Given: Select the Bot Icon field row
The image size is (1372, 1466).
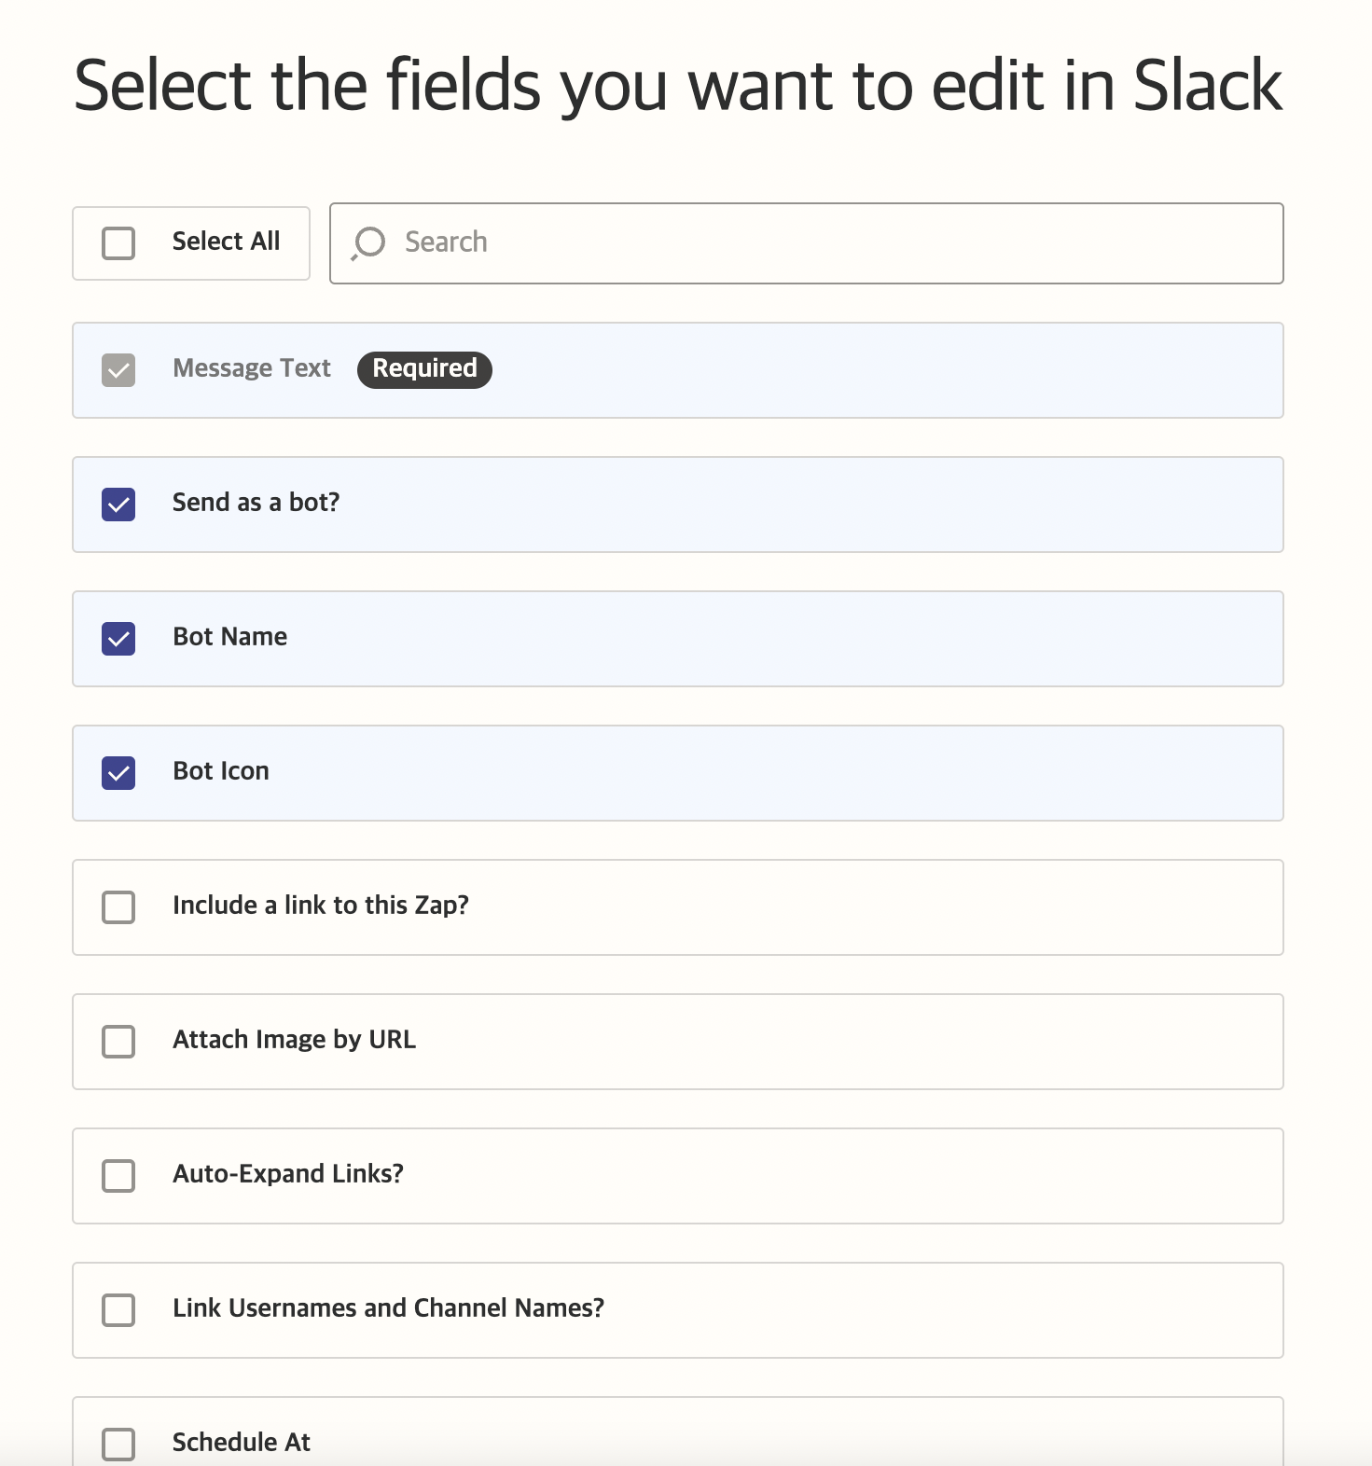Looking at the screenshot, I should 678,773.
